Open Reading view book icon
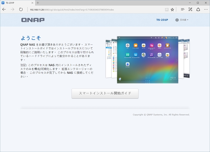This screenshot has width=210, height=152. pos(167,9)
